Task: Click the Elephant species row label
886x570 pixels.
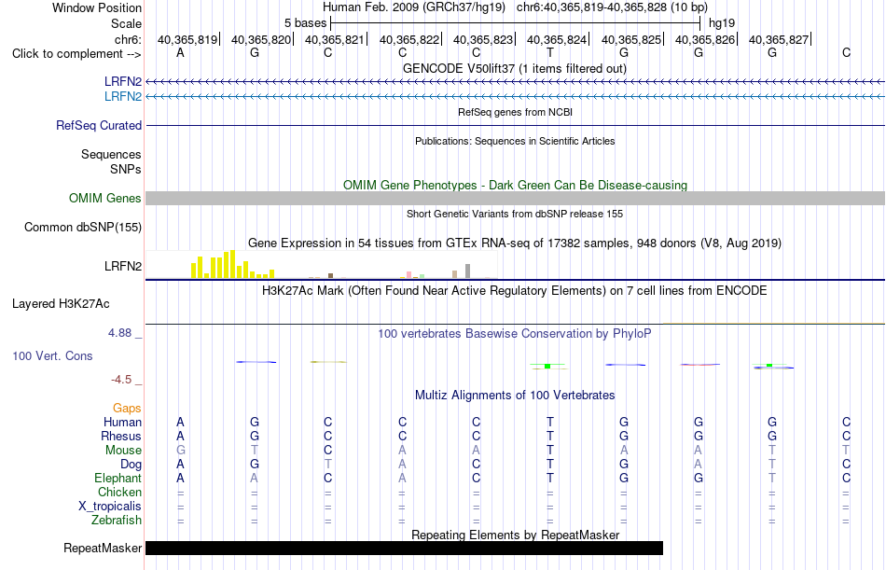Action: click(118, 478)
